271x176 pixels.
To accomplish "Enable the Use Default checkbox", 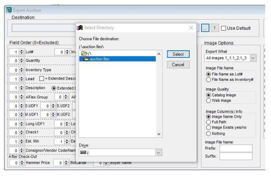I will pyautogui.click(x=224, y=28).
